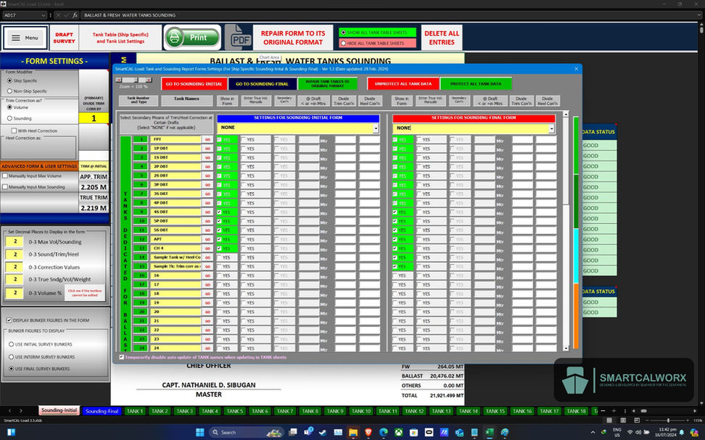
Task: Switch to TANK 10 sheet tab
Action: pyautogui.click(x=361, y=411)
